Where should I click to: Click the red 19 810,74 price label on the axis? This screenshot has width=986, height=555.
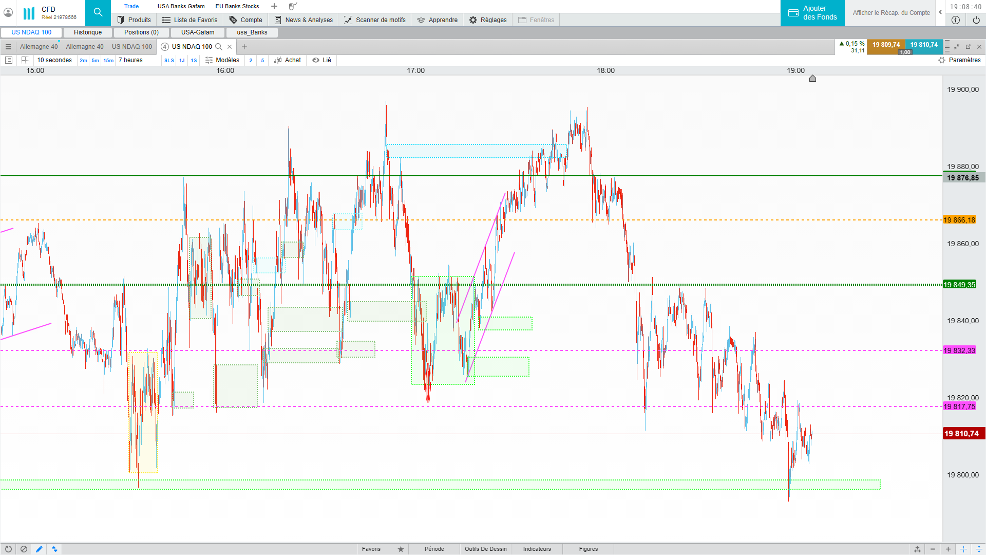point(961,434)
